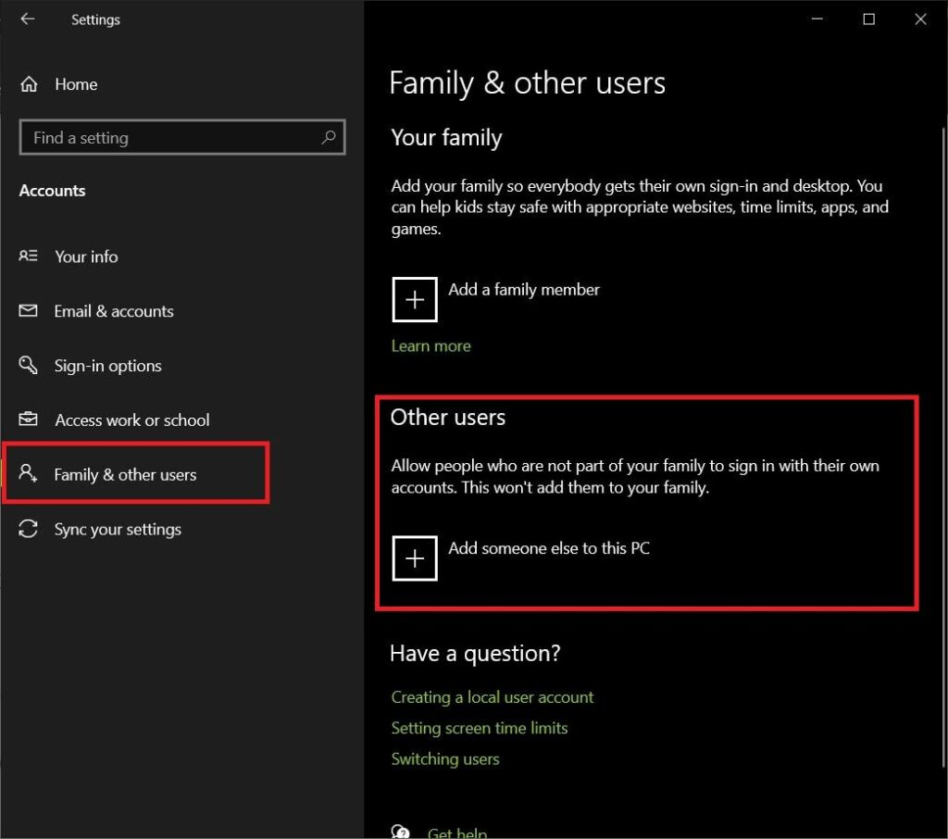The height and width of the screenshot is (839, 948).
Task: Open Switching users help link
Action: pyautogui.click(x=445, y=758)
